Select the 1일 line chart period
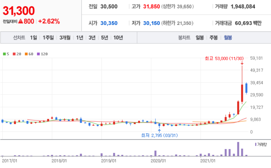Viewport: 271px width, 168px height. (33, 38)
